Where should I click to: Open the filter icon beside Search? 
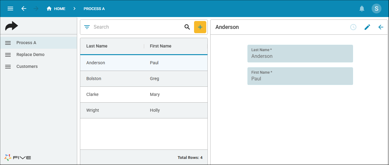87,27
